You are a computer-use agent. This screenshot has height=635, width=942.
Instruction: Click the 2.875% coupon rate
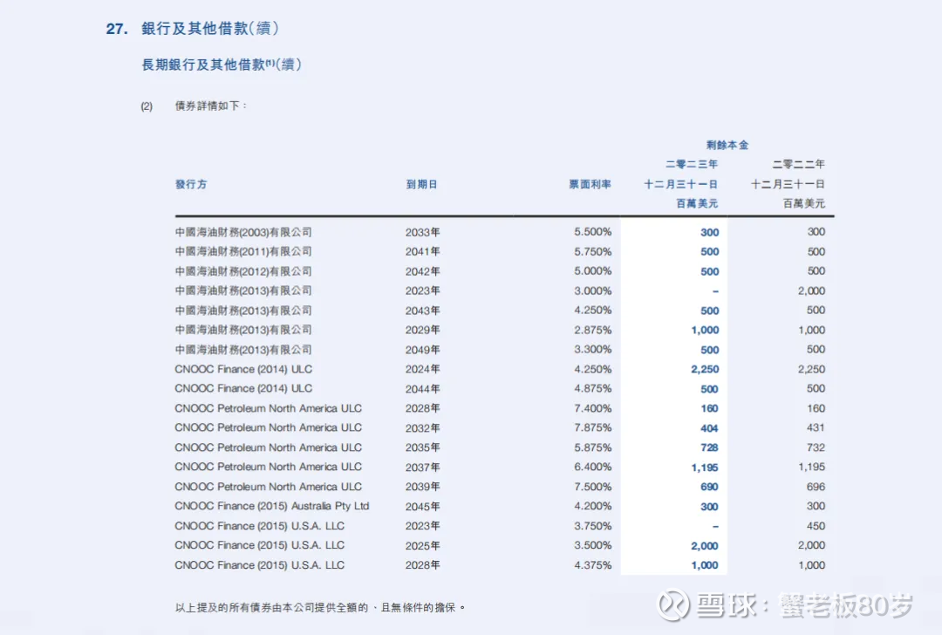593,330
